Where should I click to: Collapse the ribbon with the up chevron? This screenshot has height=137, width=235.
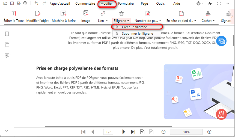click(x=228, y=3)
